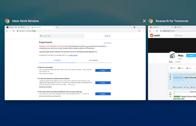196x126 pixels.
Task: Go back in Main Work Window browser
Action: (7, 31)
